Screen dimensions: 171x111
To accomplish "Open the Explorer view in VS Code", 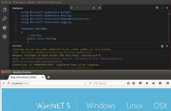I will click(x=5, y=10).
